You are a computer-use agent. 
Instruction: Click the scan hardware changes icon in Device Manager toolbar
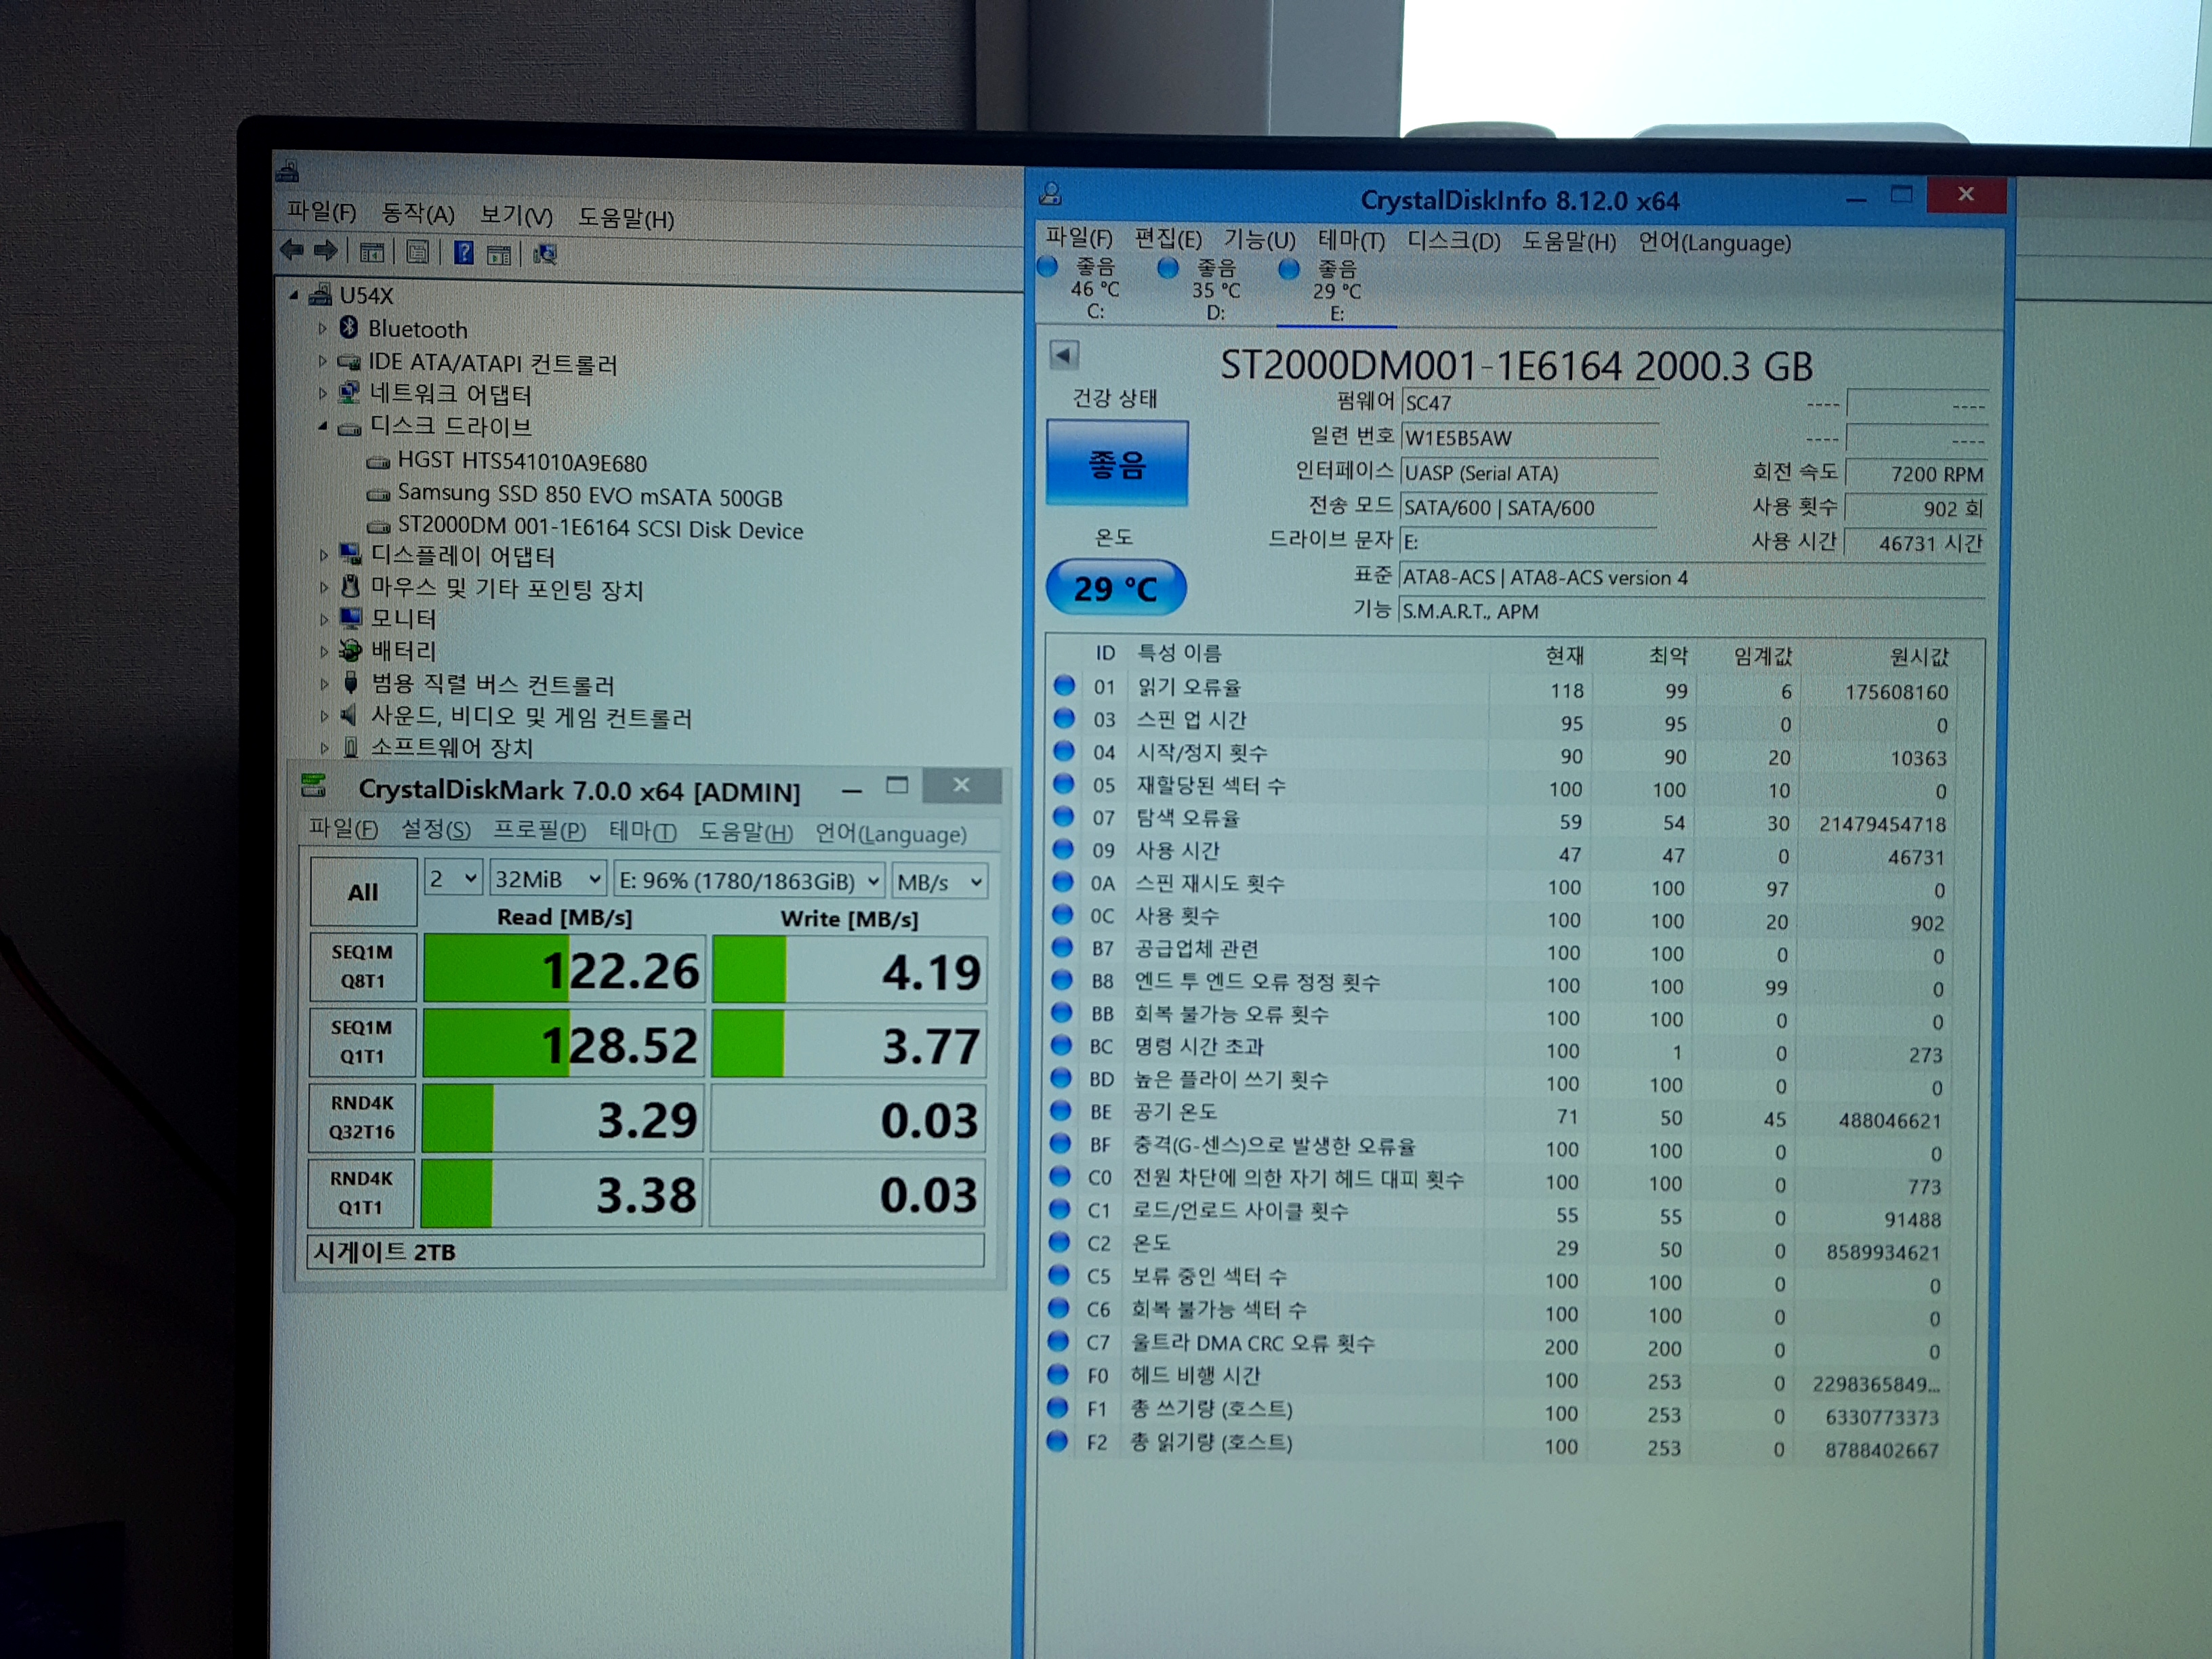(x=545, y=254)
